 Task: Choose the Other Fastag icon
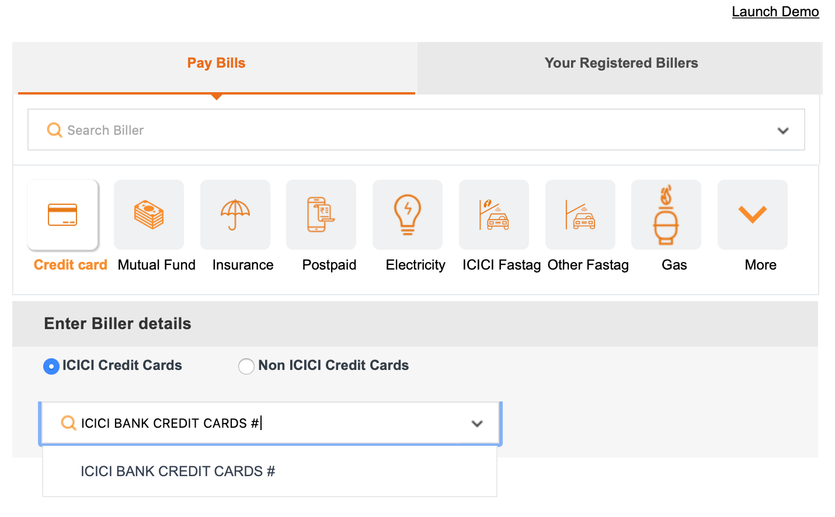(580, 214)
